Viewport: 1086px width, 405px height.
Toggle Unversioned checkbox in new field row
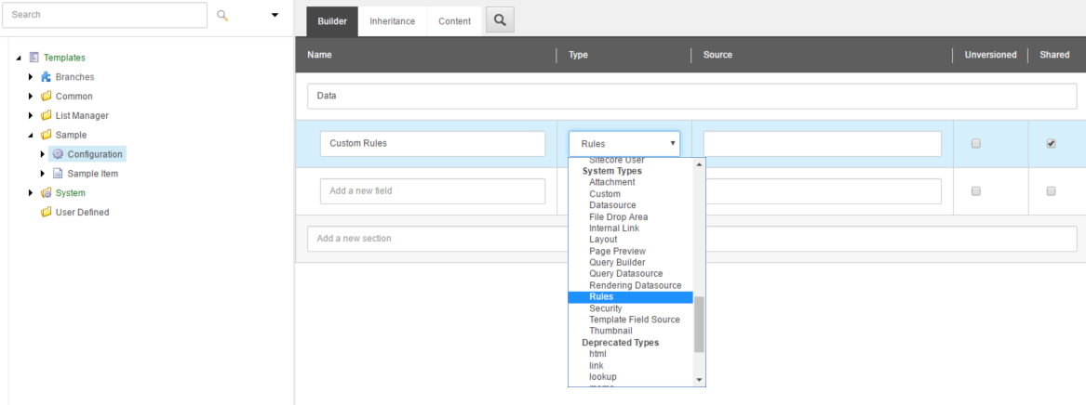(x=976, y=191)
